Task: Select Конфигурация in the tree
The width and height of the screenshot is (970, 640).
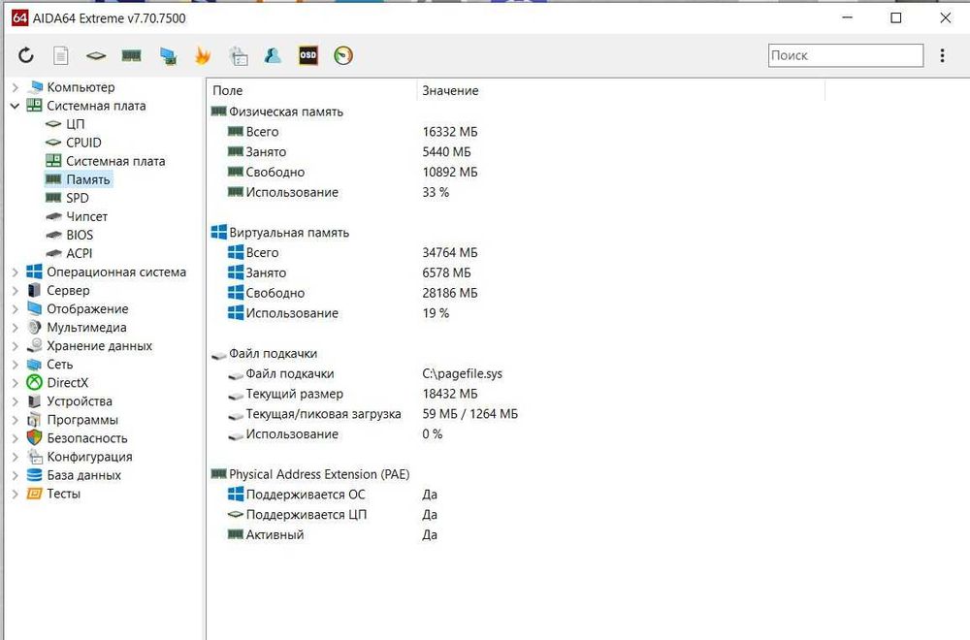Action: point(89,457)
